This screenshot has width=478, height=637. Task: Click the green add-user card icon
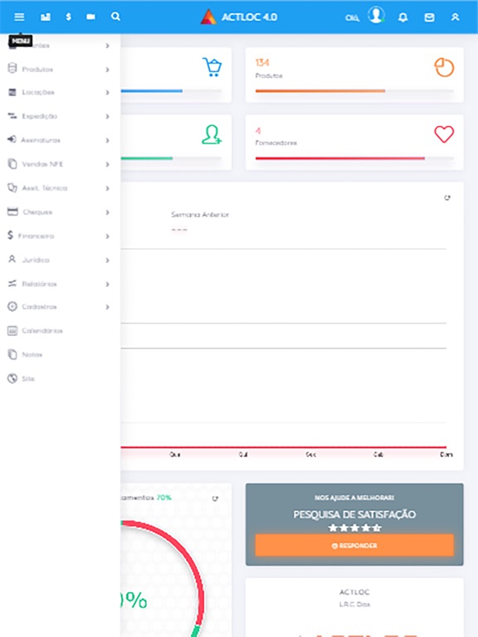(212, 134)
